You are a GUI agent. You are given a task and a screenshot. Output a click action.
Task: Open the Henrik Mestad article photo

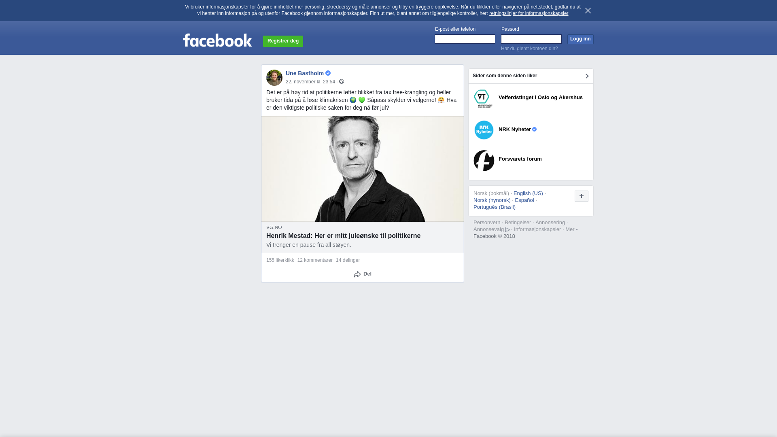pos(363,169)
